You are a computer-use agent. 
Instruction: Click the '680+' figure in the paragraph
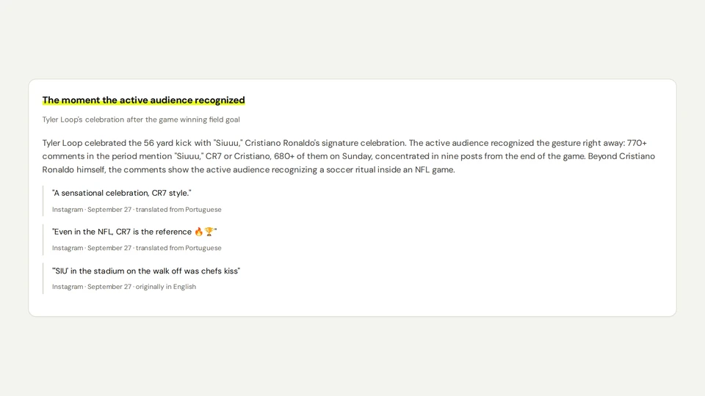(284, 156)
